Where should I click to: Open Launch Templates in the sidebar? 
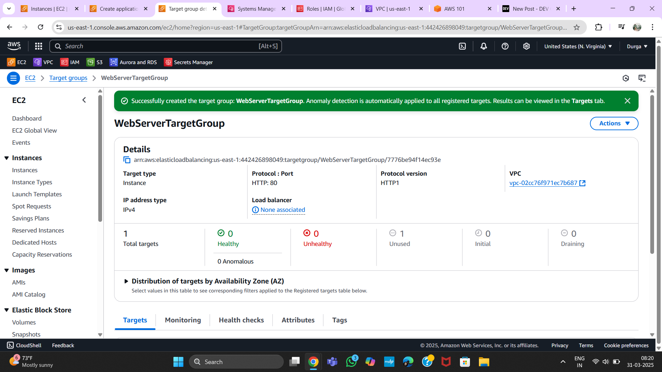37,194
